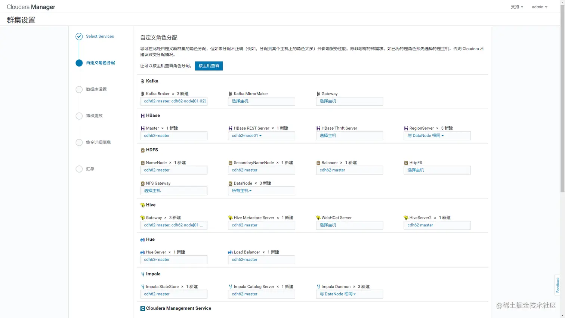
Task: Edit the HDFS Balancer host field
Action: point(349,170)
